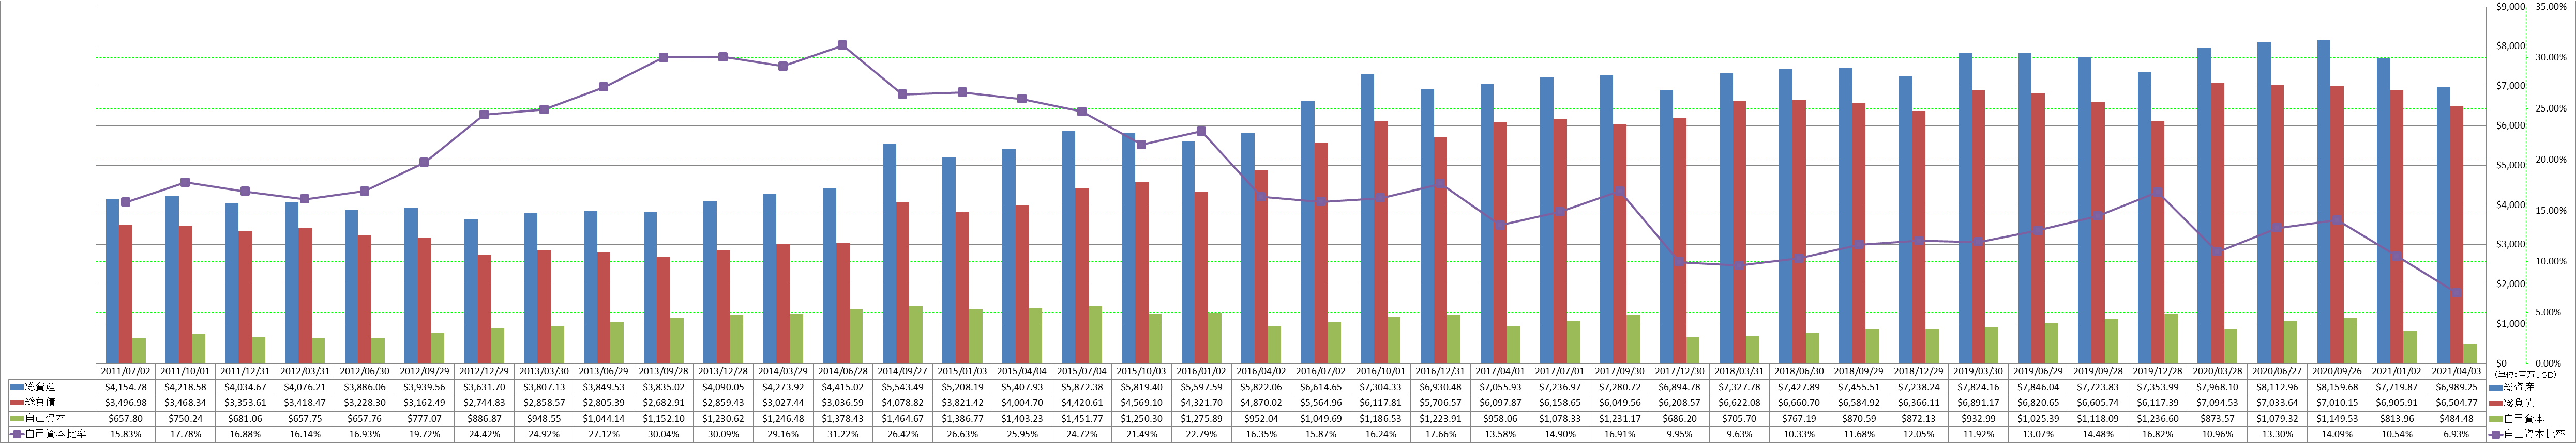Select the 2021/04/03 date header cell
The image size is (2576, 443).
pyautogui.click(x=2456, y=371)
